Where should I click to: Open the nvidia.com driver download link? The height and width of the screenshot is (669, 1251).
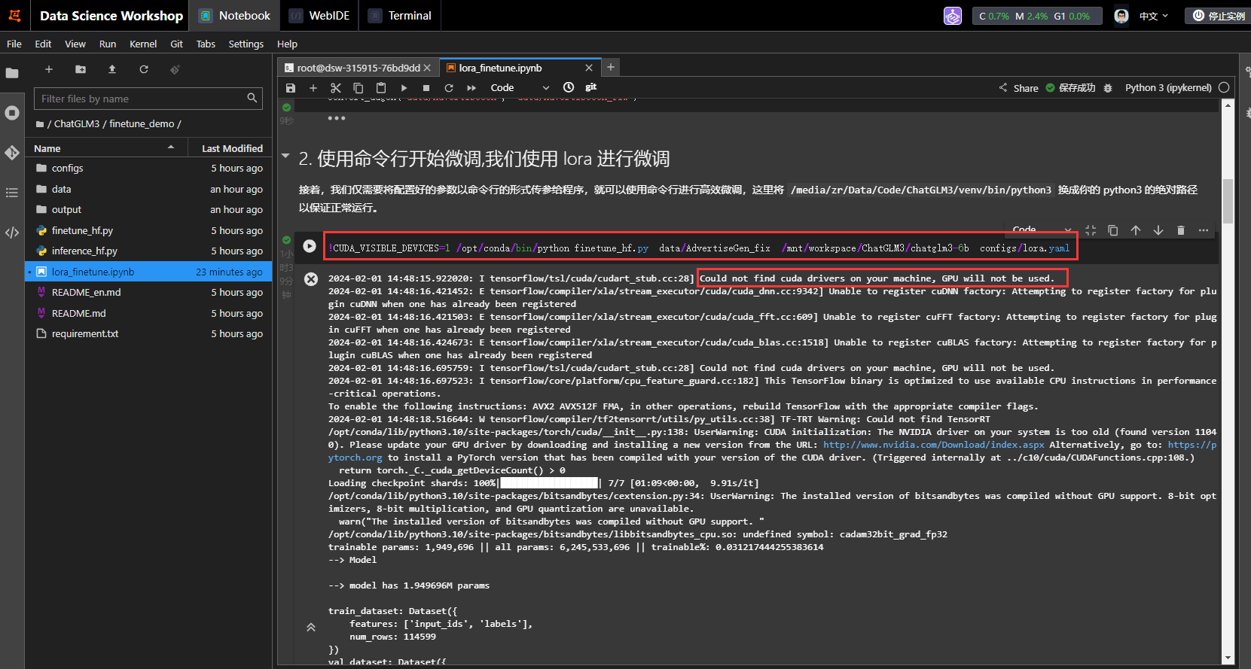click(x=933, y=445)
